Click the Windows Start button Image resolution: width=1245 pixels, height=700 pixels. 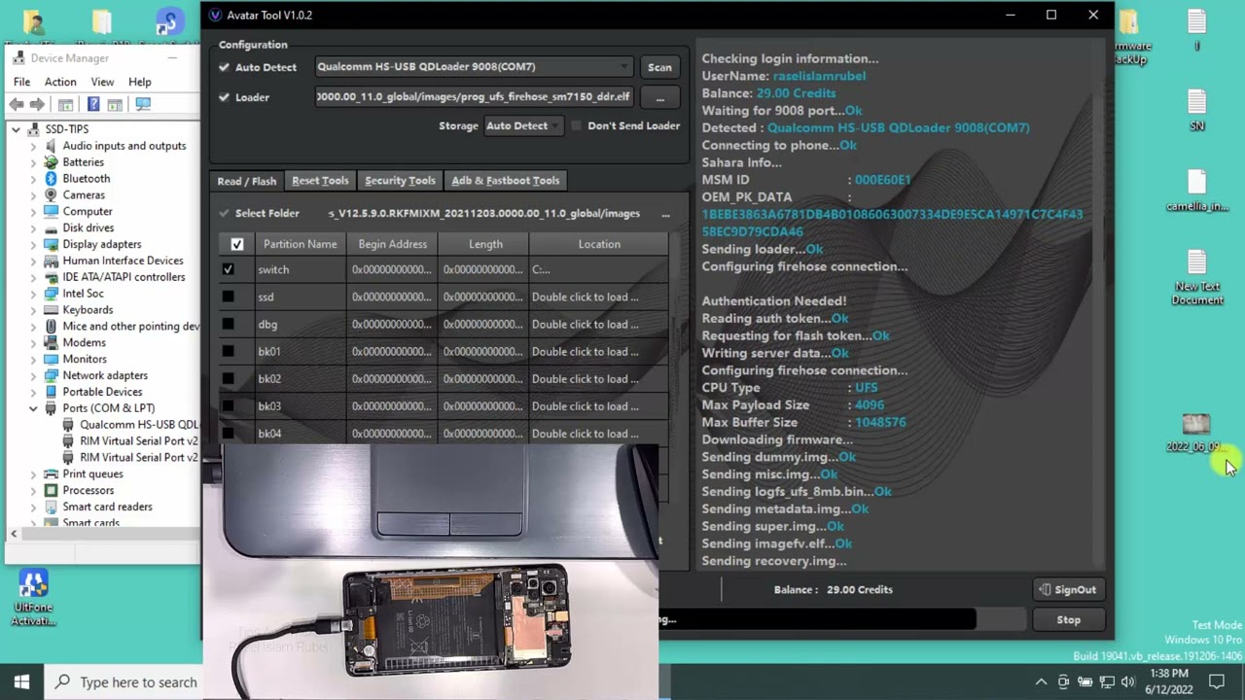[x=21, y=682]
